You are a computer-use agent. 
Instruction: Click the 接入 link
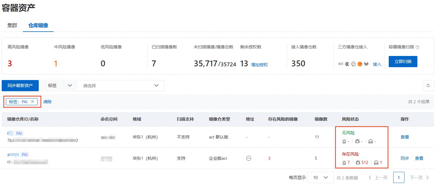(377, 64)
